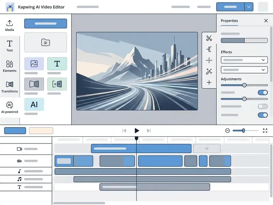Click the single music note track icon
Viewport: 273px width, 205px height.
click(19, 171)
